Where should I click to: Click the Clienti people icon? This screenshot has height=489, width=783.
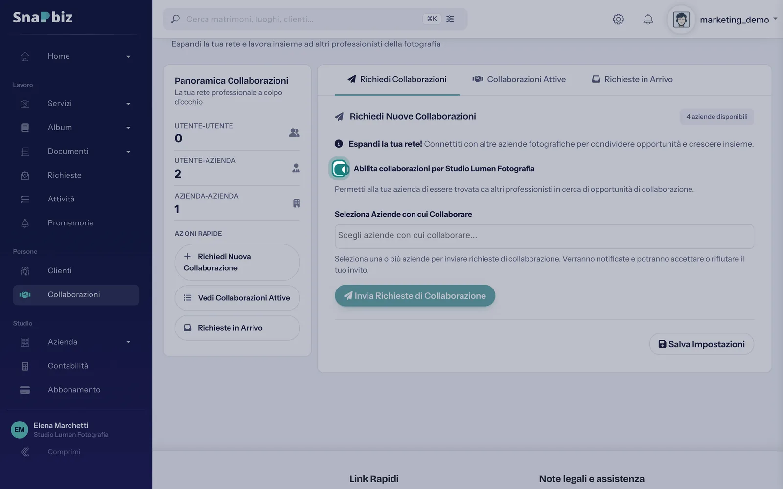pyautogui.click(x=25, y=271)
